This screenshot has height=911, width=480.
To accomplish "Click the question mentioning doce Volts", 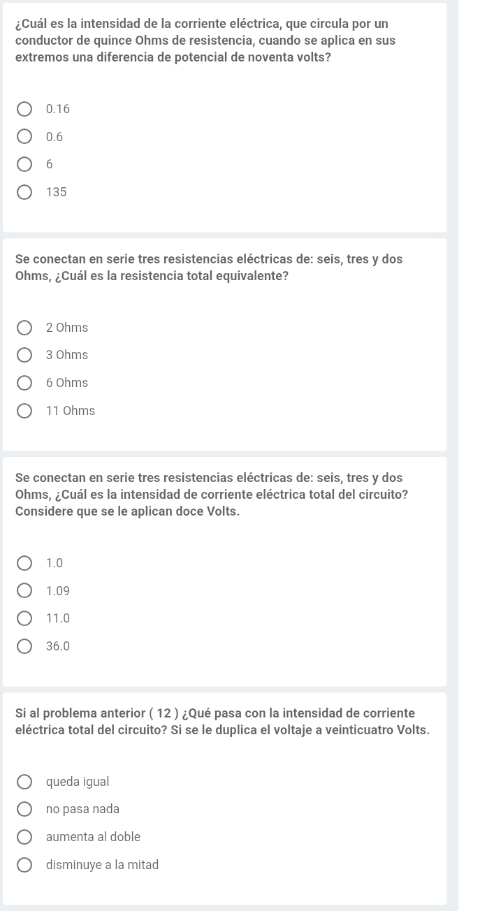I will pyautogui.click(x=212, y=495).
